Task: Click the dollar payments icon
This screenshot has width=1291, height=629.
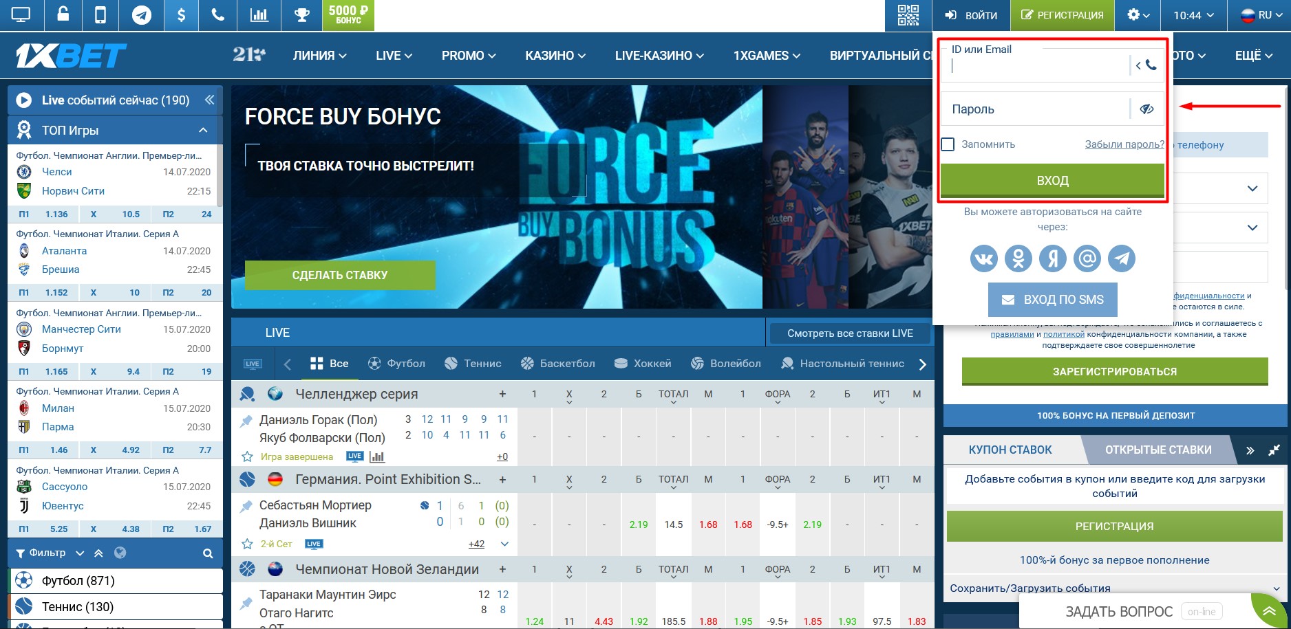Action: (x=181, y=15)
